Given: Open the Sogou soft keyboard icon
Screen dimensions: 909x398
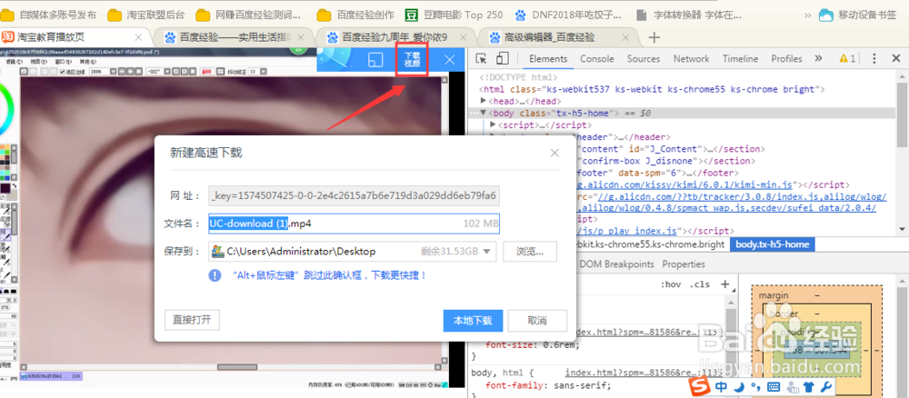Looking at the screenshot, I should coord(774,386).
